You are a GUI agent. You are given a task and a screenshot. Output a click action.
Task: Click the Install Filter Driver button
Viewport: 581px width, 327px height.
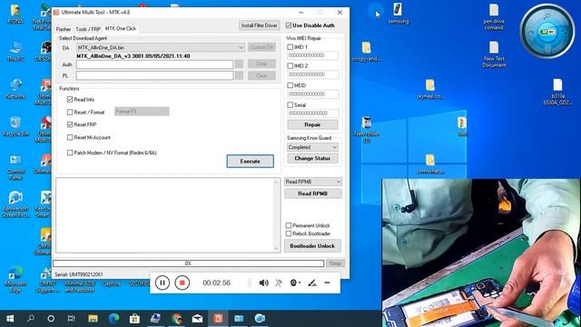tap(260, 25)
